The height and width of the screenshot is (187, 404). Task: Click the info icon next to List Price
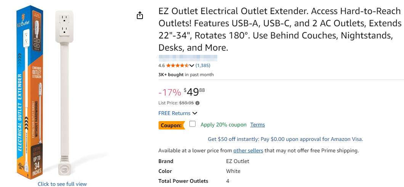[x=197, y=103]
